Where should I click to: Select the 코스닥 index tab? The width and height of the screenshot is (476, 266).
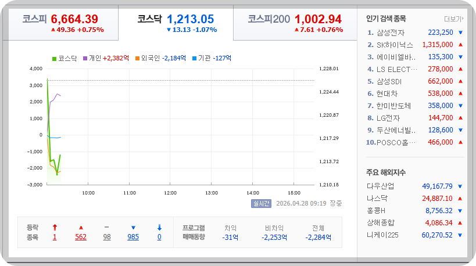(x=176, y=24)
